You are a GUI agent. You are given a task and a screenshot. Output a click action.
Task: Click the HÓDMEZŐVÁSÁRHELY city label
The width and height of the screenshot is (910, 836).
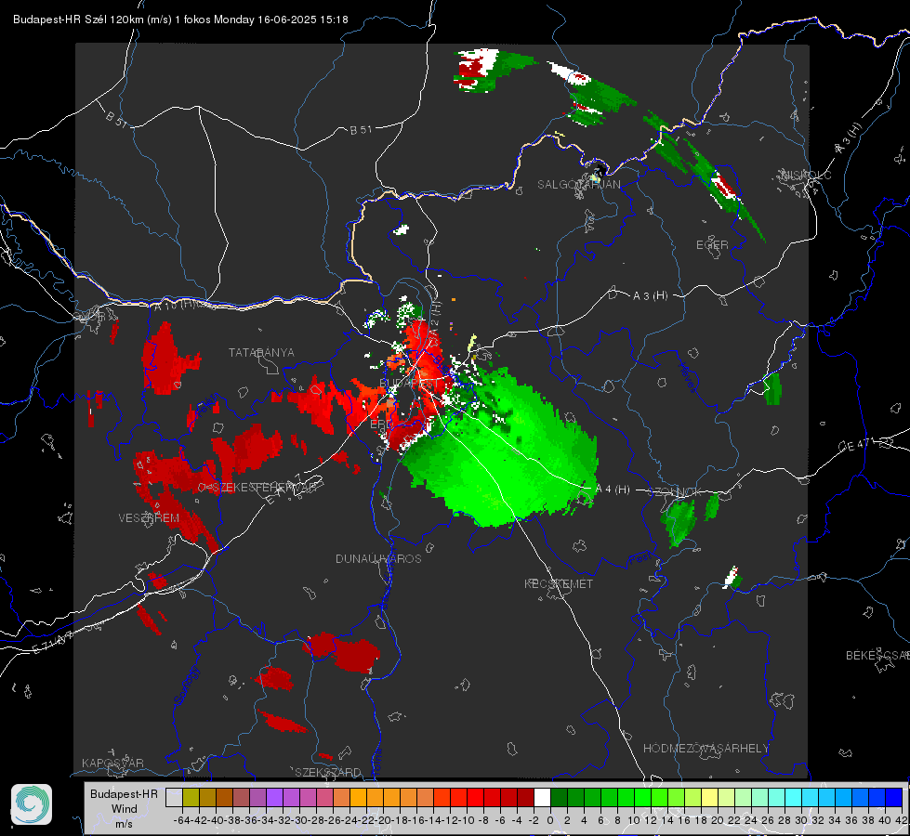click(706, 749)
